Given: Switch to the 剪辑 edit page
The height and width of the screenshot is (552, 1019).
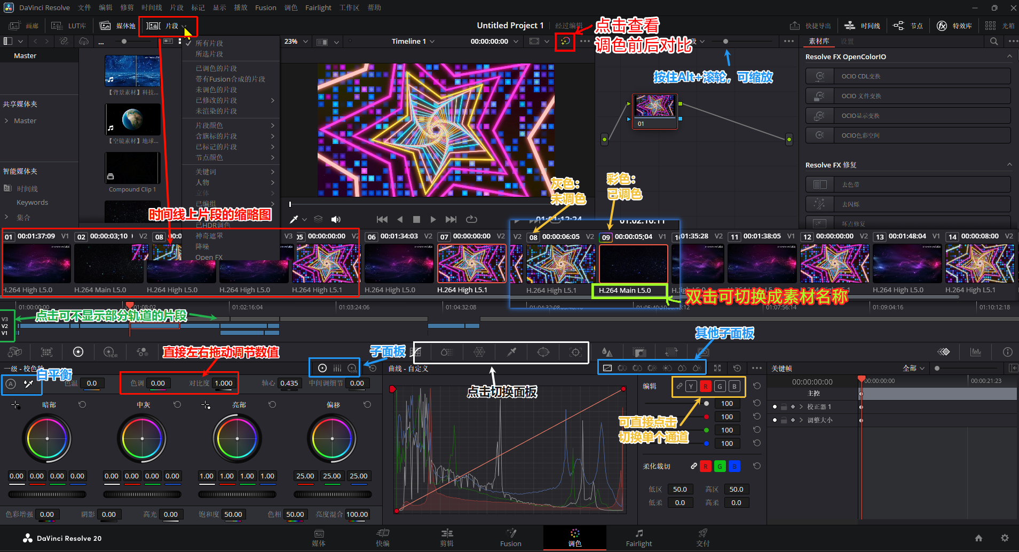Looking at the screenshot, I should 447,538.
